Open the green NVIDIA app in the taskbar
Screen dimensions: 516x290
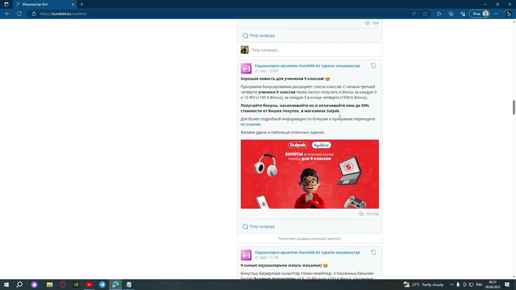click(76, 285)
